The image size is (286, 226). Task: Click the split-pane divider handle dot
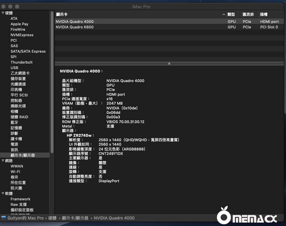[x=169, y=64]
